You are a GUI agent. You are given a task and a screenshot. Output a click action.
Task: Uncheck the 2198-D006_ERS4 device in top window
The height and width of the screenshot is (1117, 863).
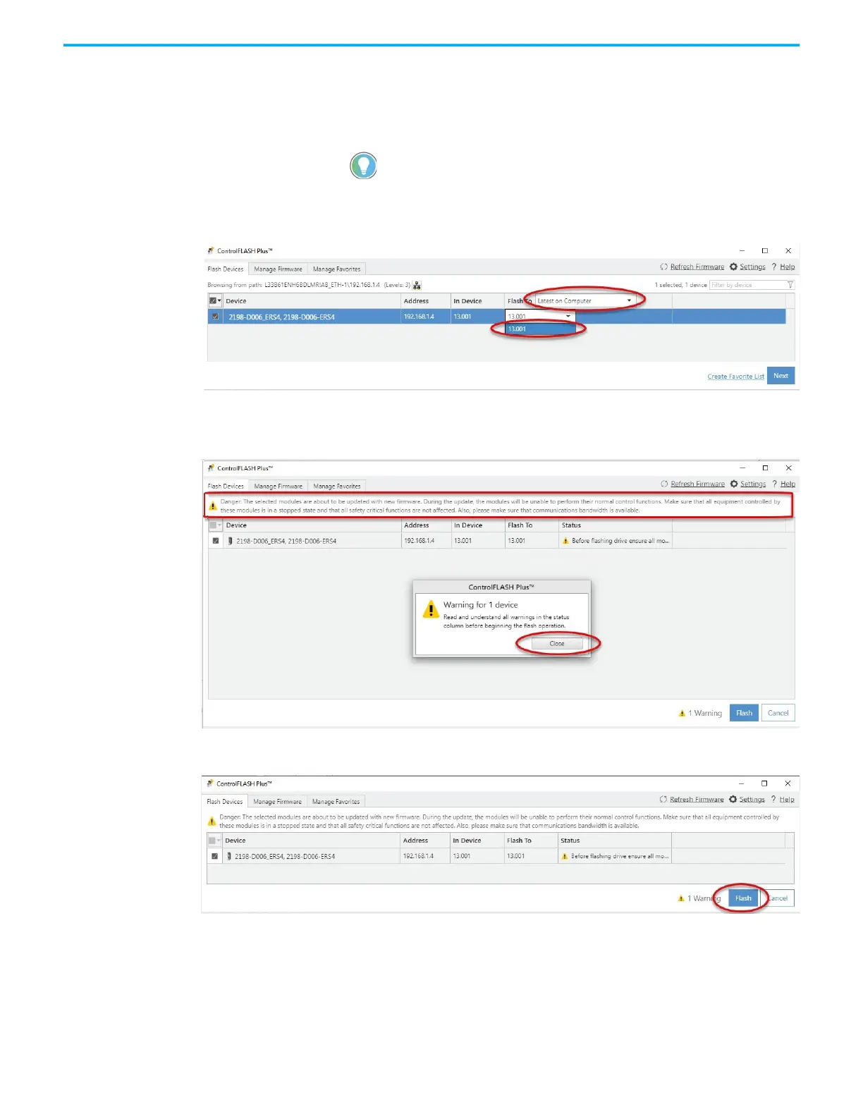click(215, 317)
